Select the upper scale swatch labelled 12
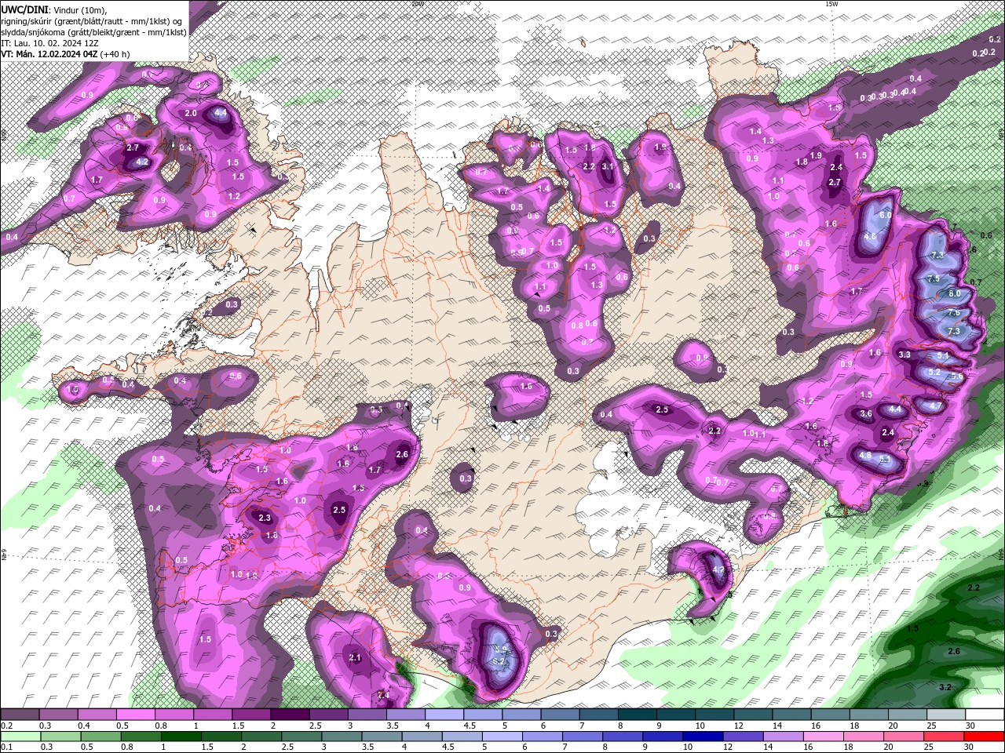The height and width of the screenshot is (753, 1005). [754, 714]
